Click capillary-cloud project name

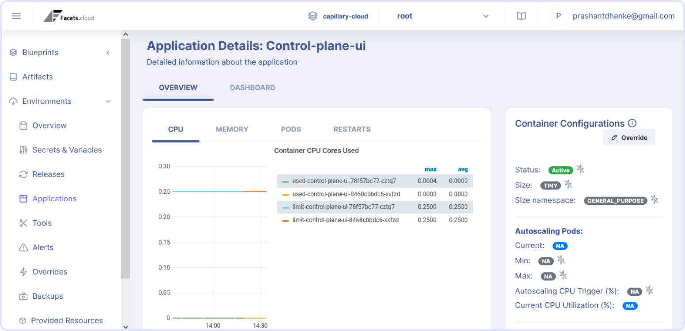pos(345,16)
